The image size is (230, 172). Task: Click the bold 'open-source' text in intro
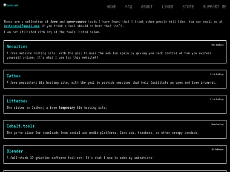pyautogui.click(x=76, y=22)
